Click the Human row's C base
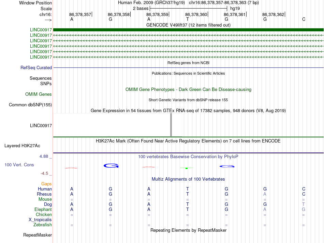This screenshot has width=324, height=243. (x=304, y=189)
